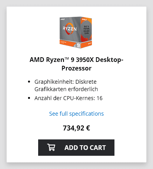153x169 pixels.
Task: Click the grey 9 badge on box
Action: point(78,45)
